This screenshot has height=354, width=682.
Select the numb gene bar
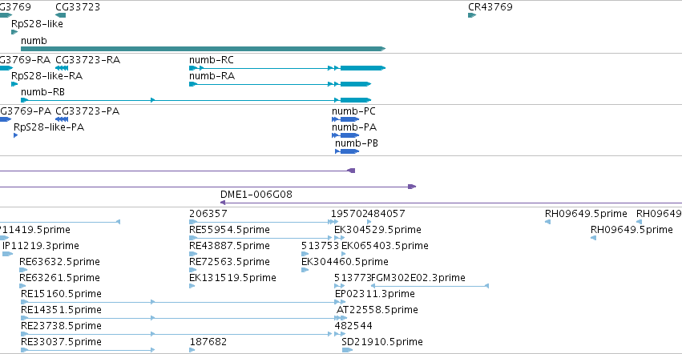pos(203,49)
